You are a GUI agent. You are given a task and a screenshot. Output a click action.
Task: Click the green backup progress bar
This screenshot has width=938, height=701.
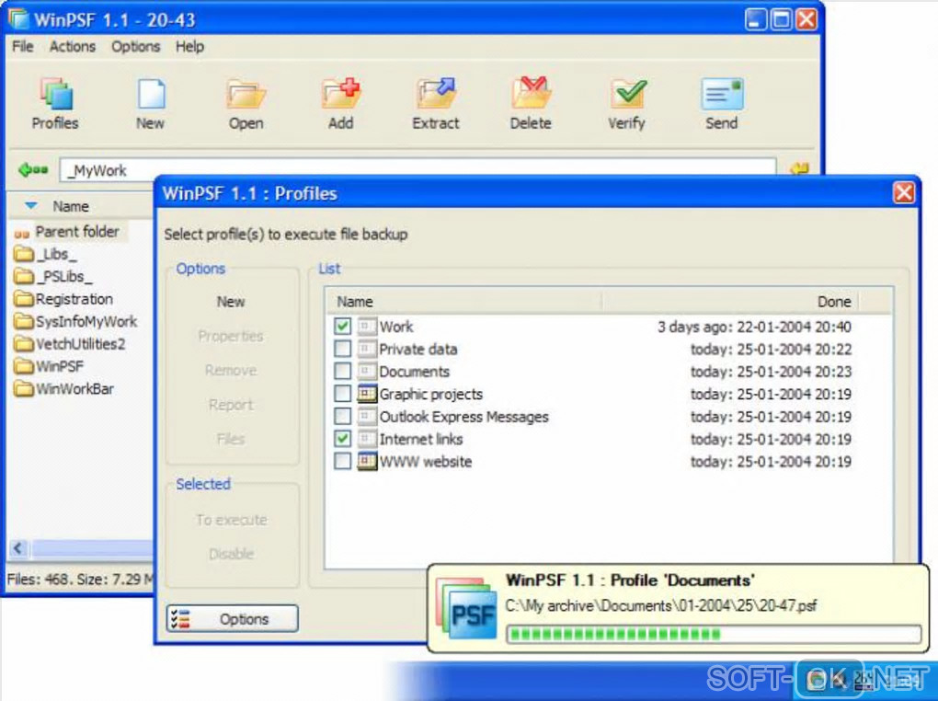pos(713,634)
